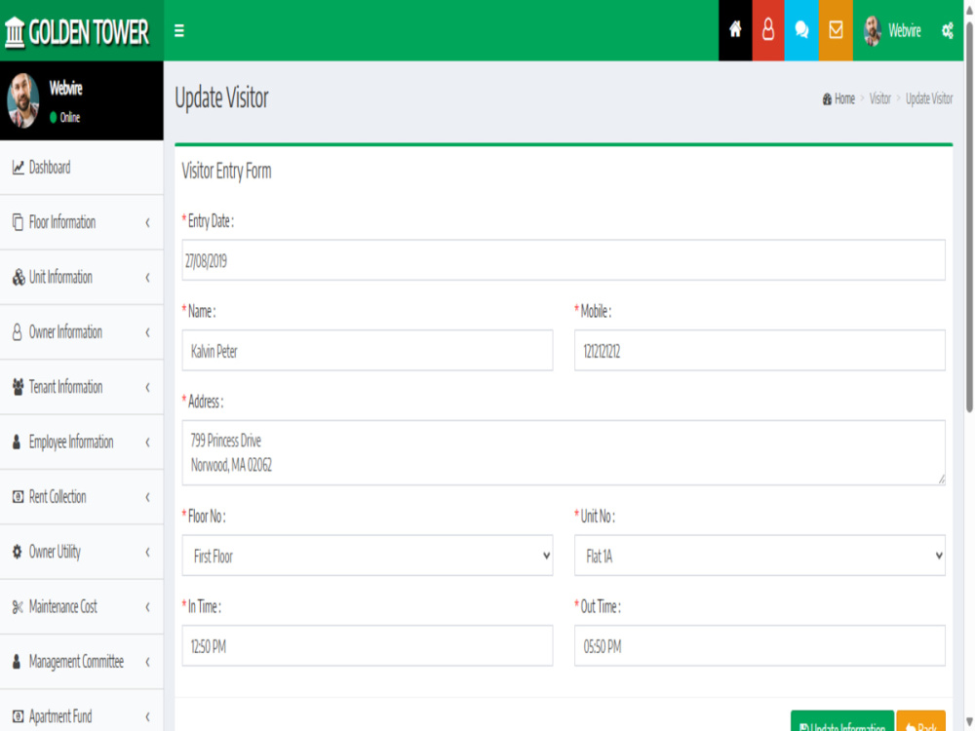Expand Unit Information chevron
This screenshot has width=975, height=731.
tap(147, 277)
